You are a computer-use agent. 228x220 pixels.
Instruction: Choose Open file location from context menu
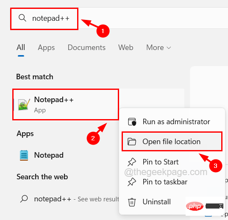172,142
